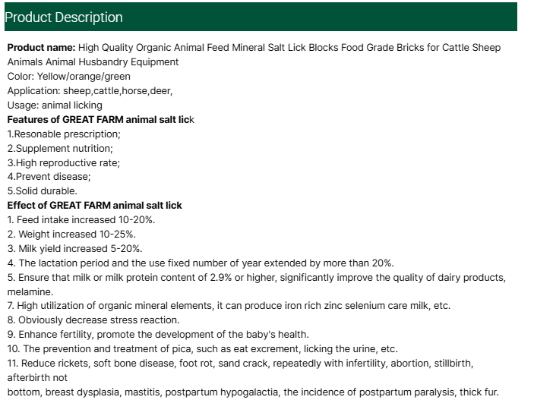Click 'Features of GREAT FARM animal salt lick' heading
This screenshot has height=400, width=534.
[100, 120]
